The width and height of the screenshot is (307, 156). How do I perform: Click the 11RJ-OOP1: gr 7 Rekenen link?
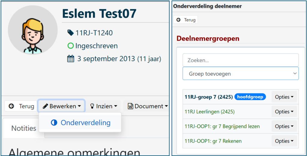click(213, 141)
